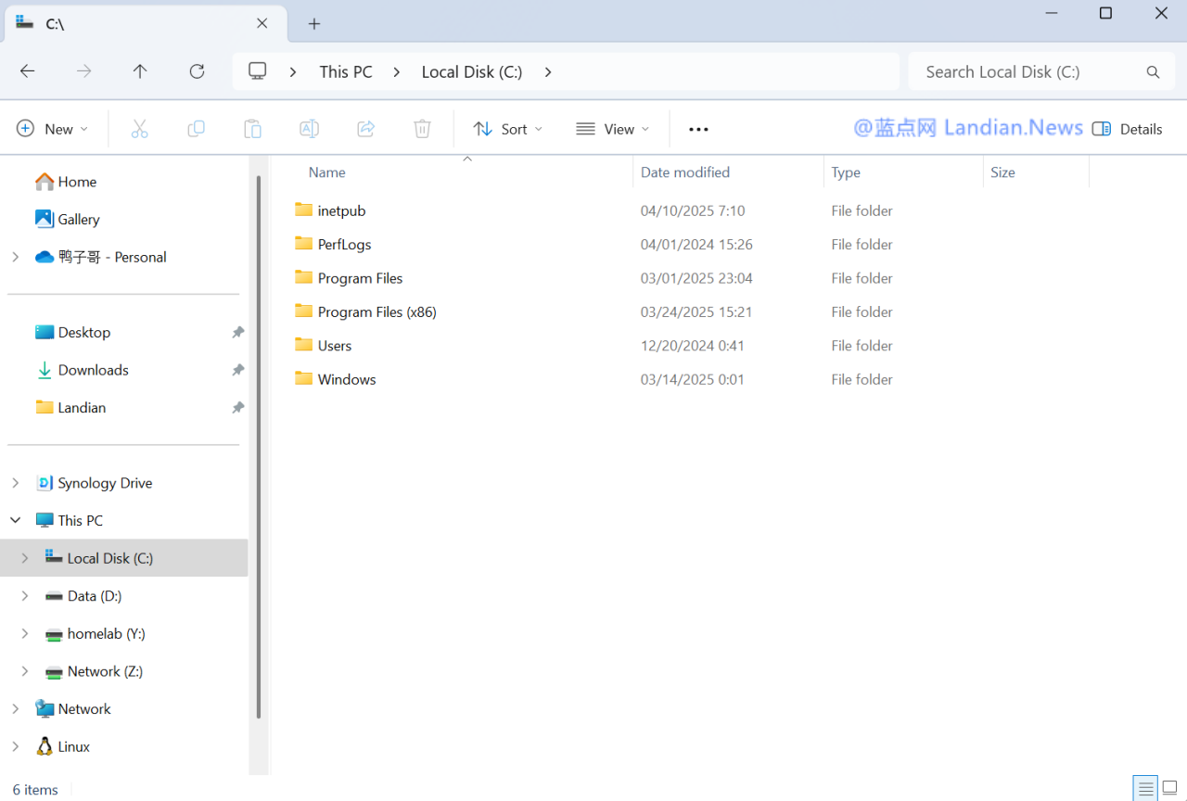Image resolution: width=1187 pixels, height=801 pixels.
Task: Click the New button
Action: pos(53,129)
